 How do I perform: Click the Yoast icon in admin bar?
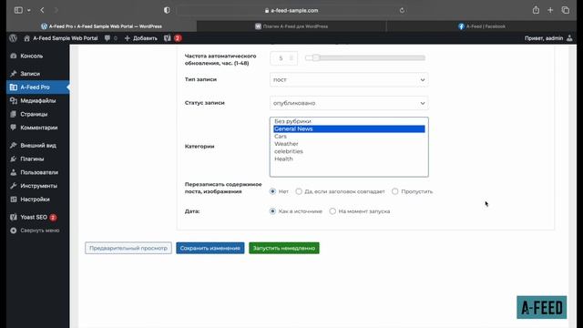pyautogui.click(x=168, y=38)
